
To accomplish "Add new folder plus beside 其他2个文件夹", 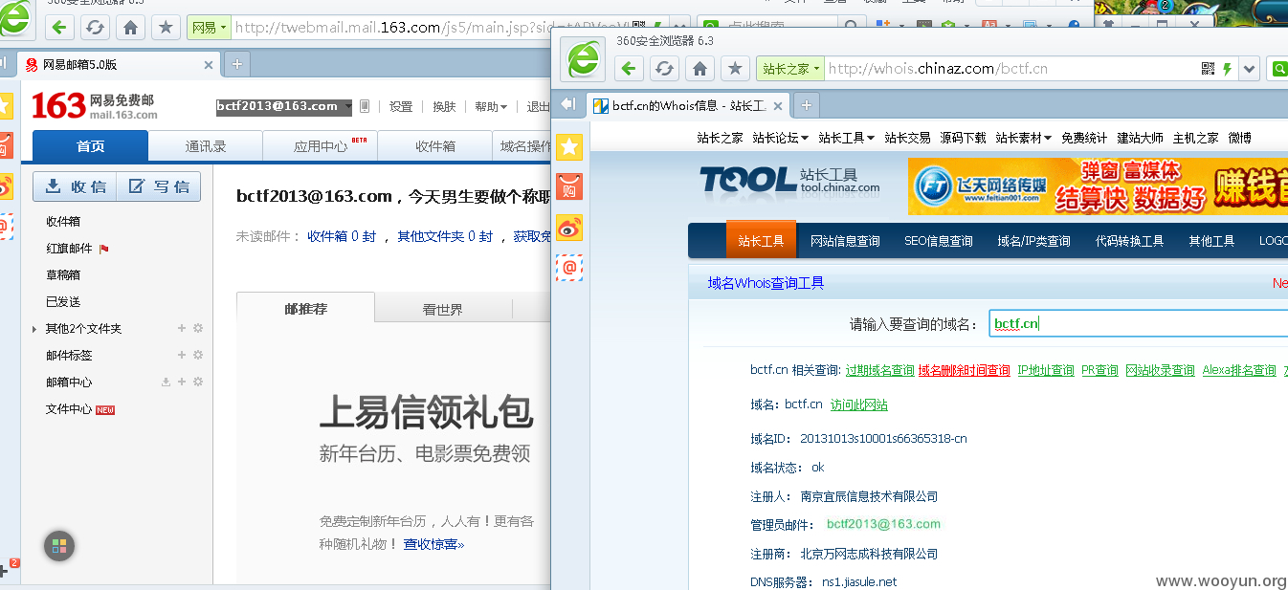I will pyautogui.click(x=182, y=328).
